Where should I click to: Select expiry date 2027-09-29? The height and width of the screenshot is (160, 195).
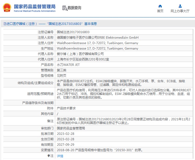click(x=66, y=145)
